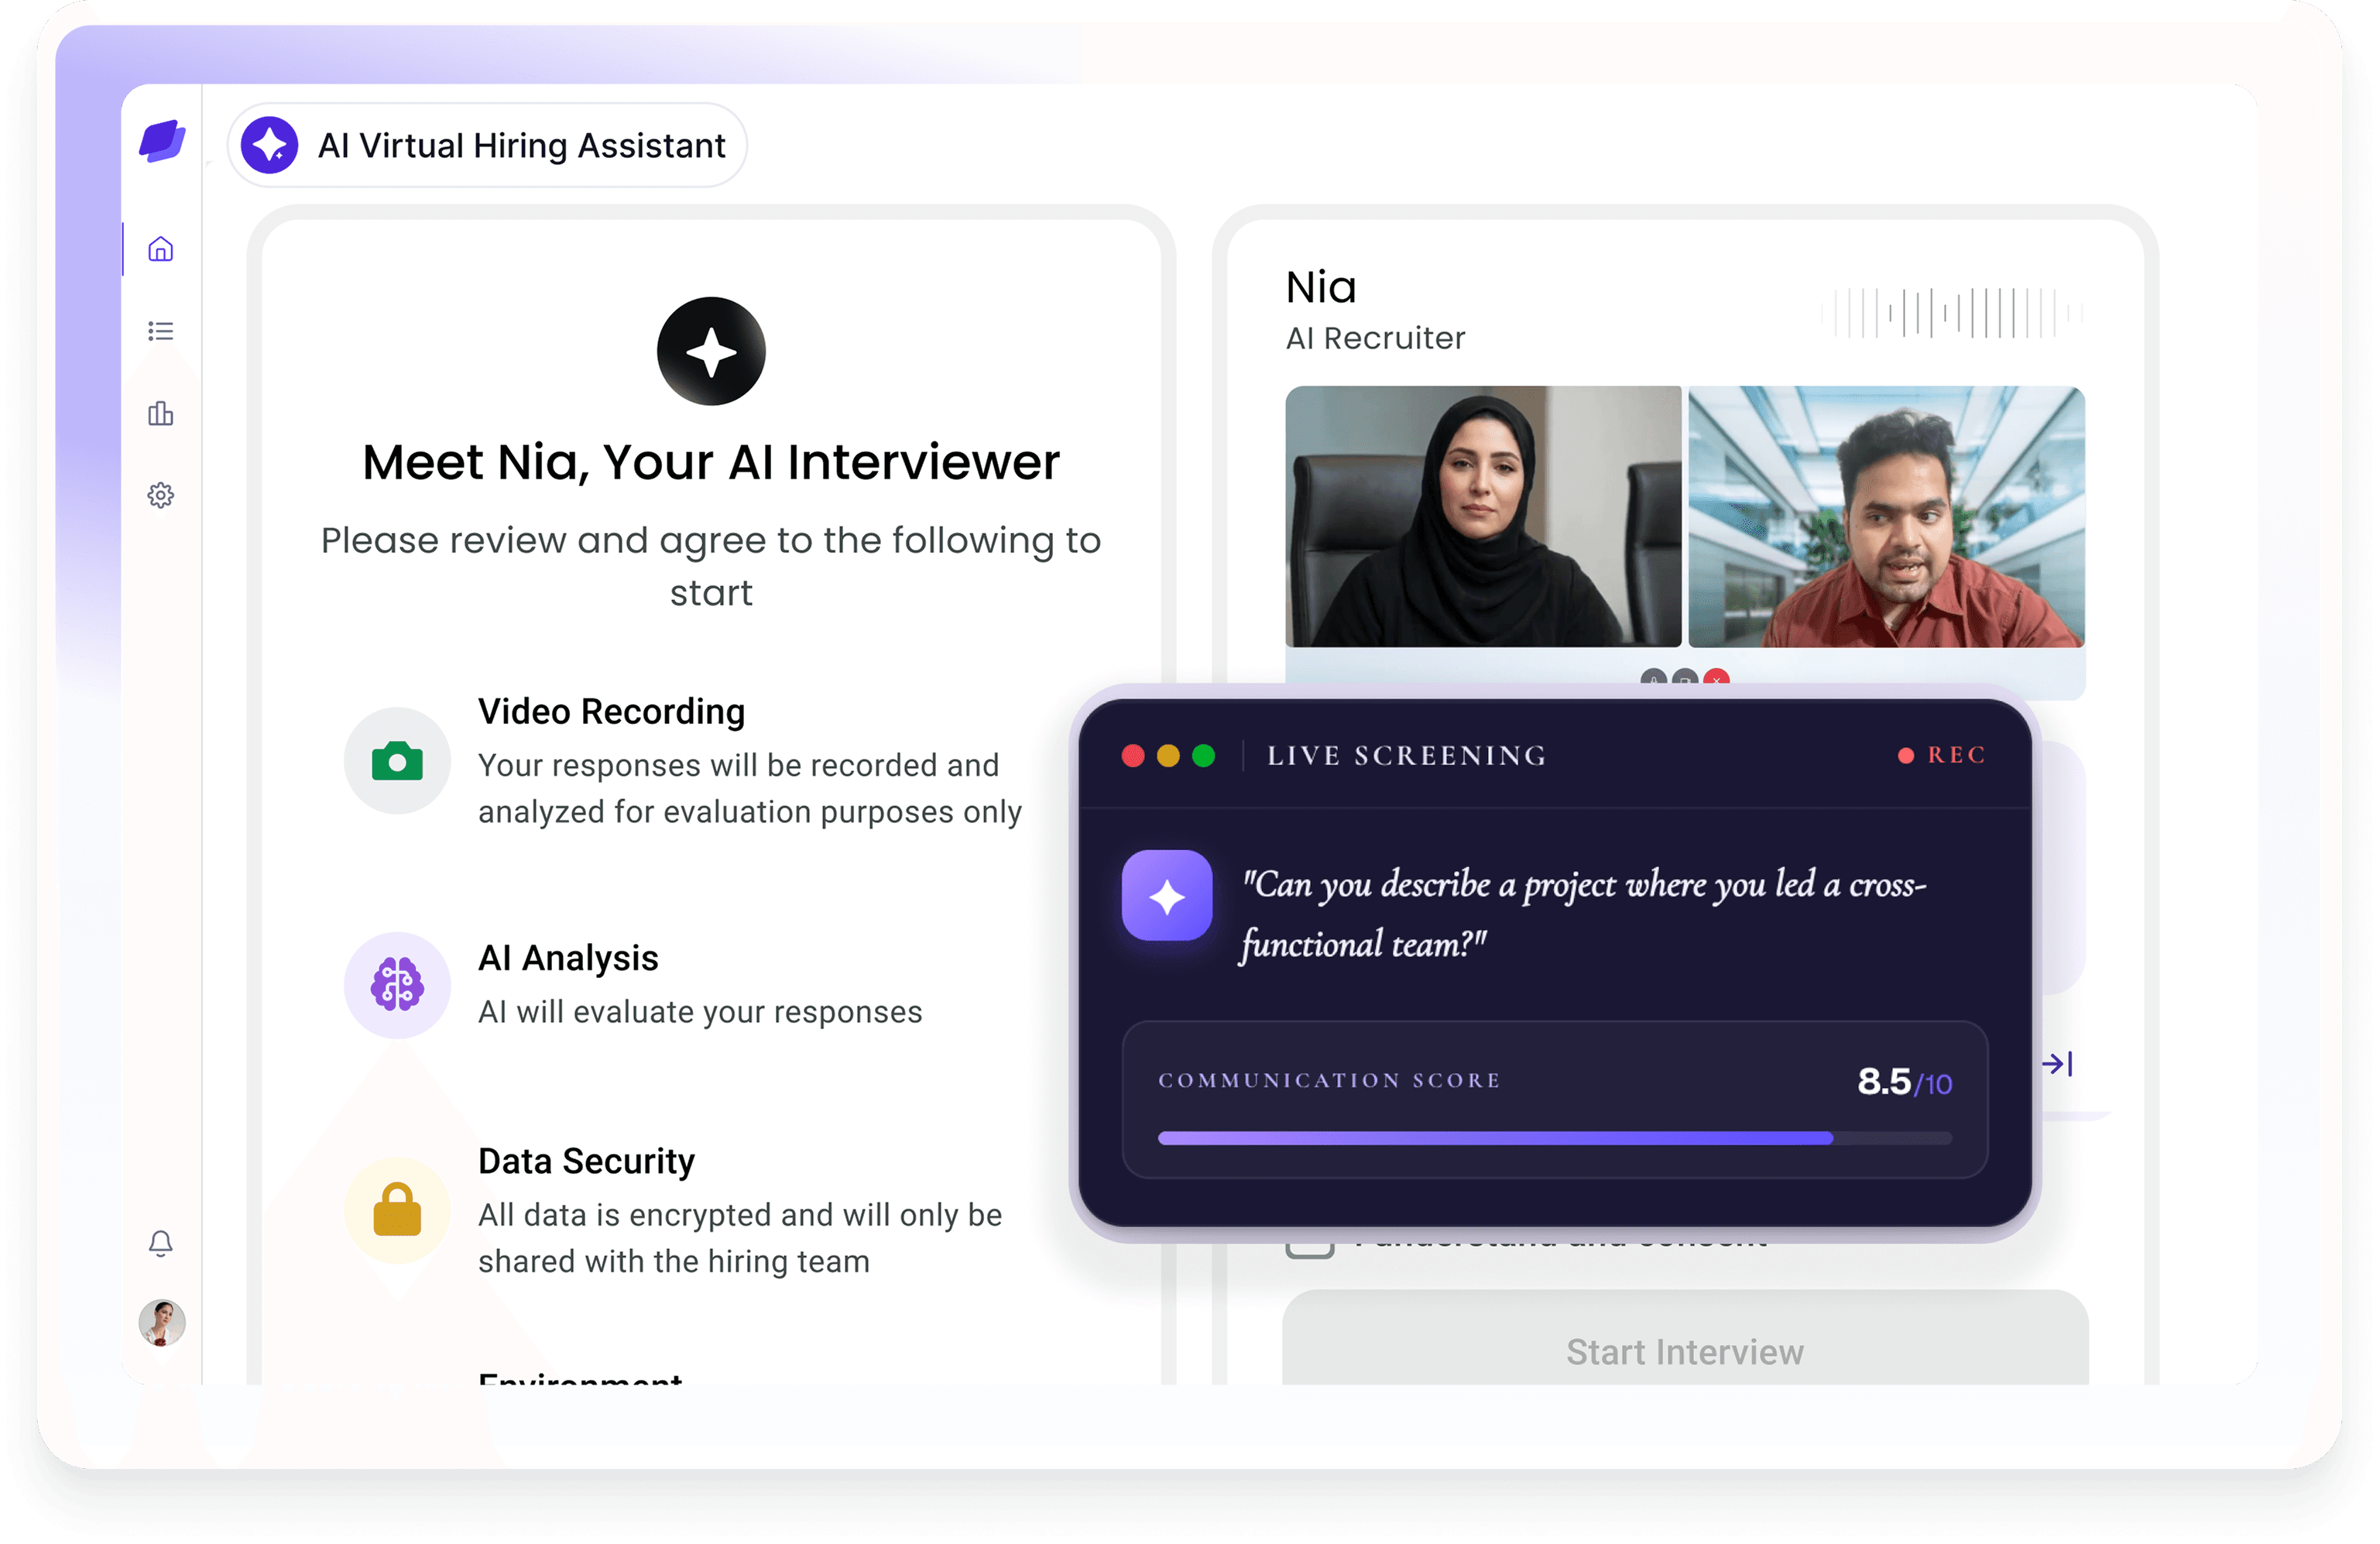Click the Communication Score progress bar
Image resolution: width=2380 pixels, height=1544 pixels.
(x=1554, y=1138)
